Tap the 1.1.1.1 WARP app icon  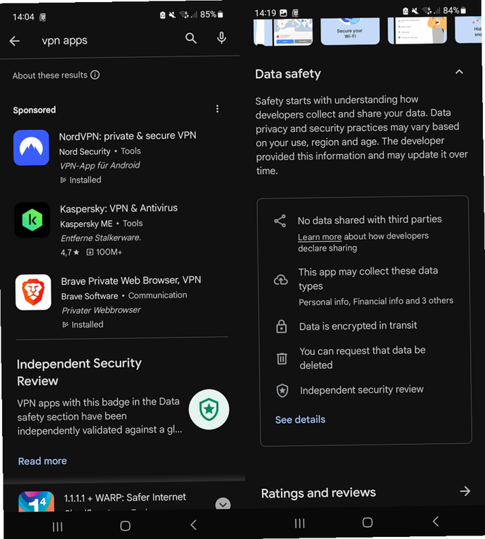pos(36,501)
